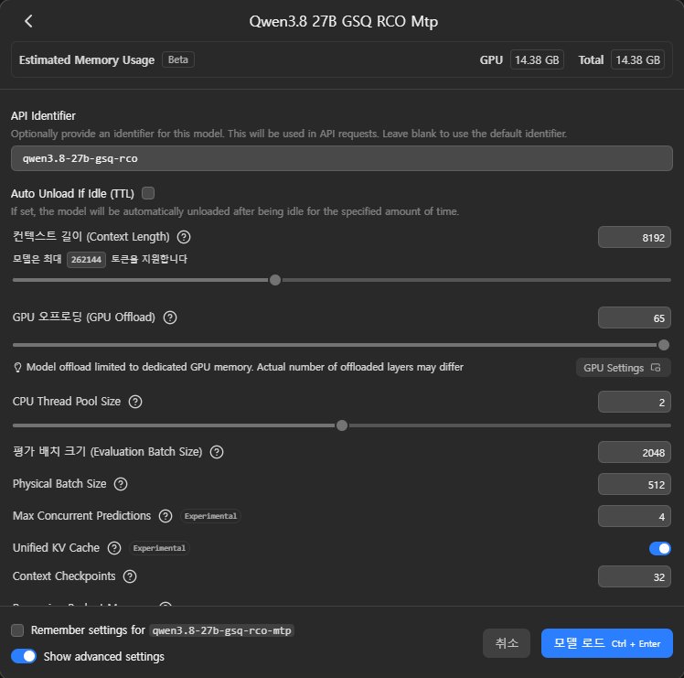
Task: Open GPU Settings button
Action: click(623, 368)
